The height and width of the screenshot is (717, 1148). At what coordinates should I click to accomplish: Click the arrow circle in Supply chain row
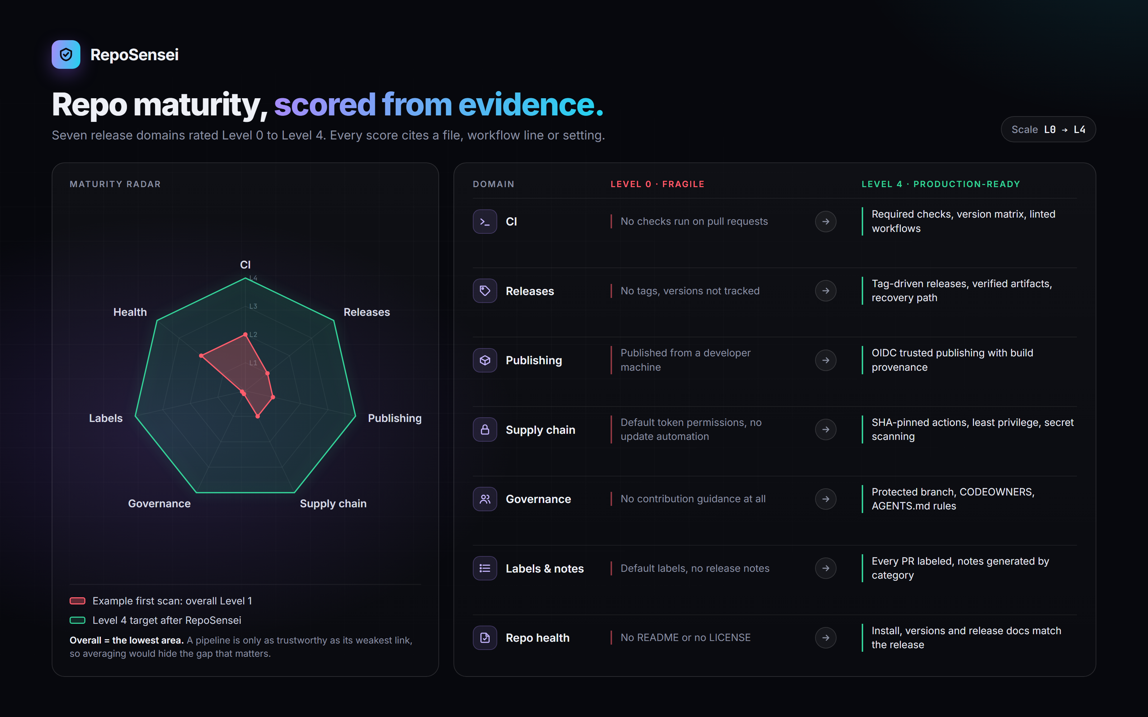tap(825, 429)
